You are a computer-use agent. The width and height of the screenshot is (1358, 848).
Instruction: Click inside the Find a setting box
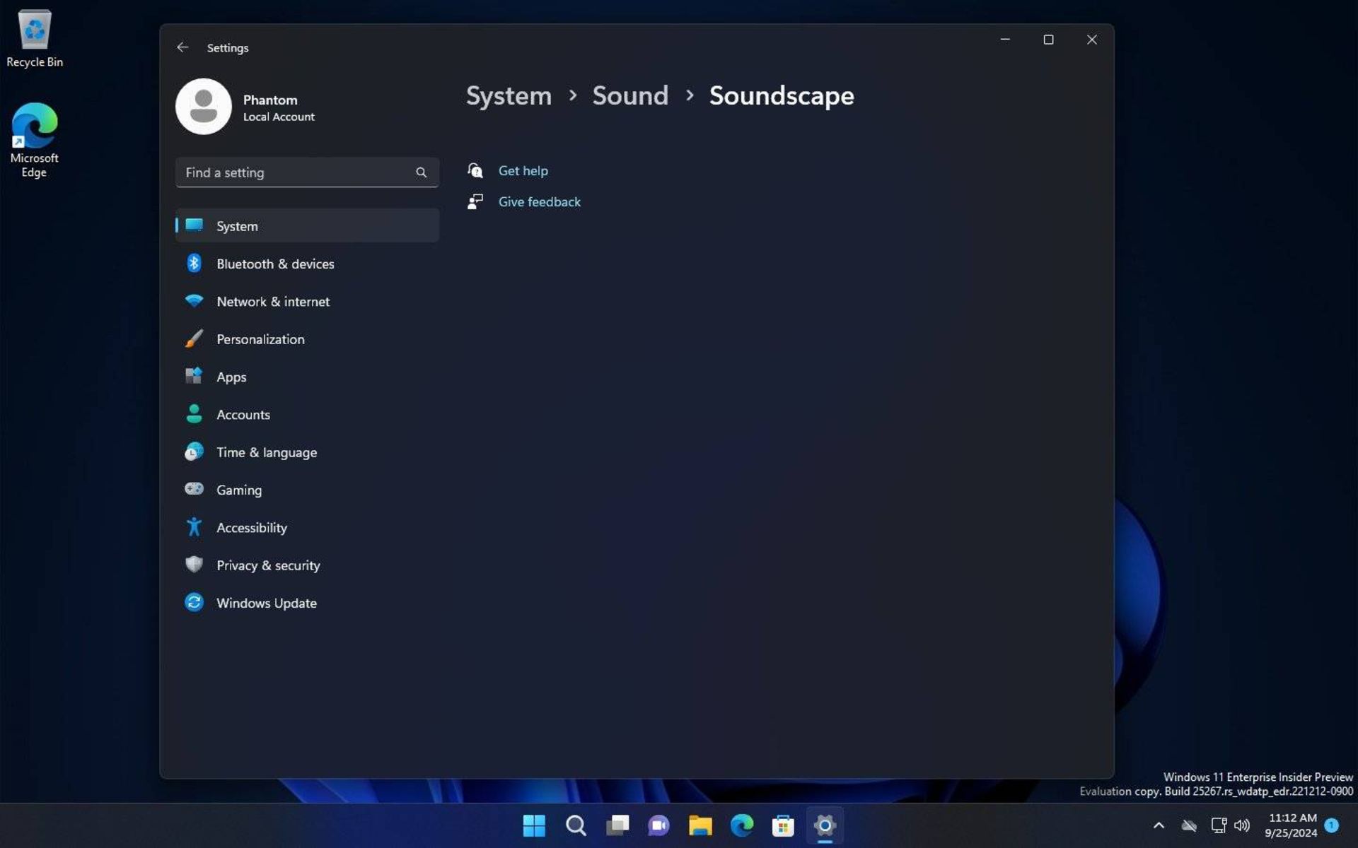point(297,172)
